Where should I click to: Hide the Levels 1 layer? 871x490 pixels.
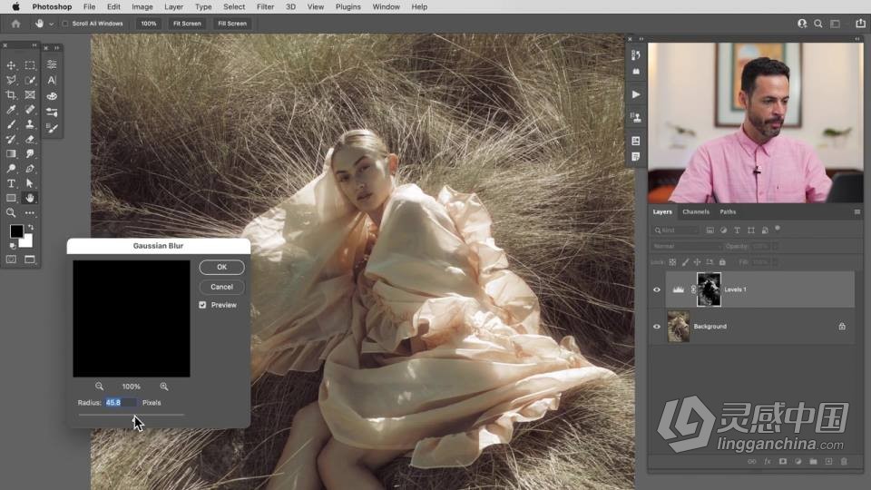pos(657,289)
